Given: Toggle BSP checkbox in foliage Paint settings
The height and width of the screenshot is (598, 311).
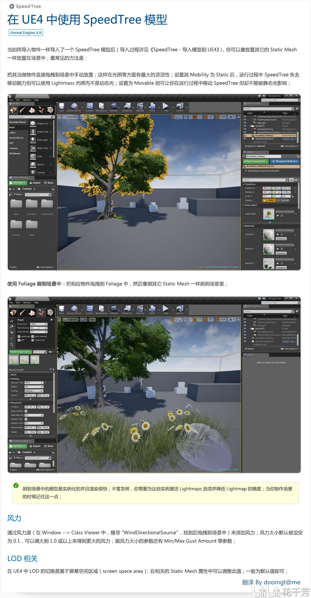Looking at the screenshot, I should (19, 340).
